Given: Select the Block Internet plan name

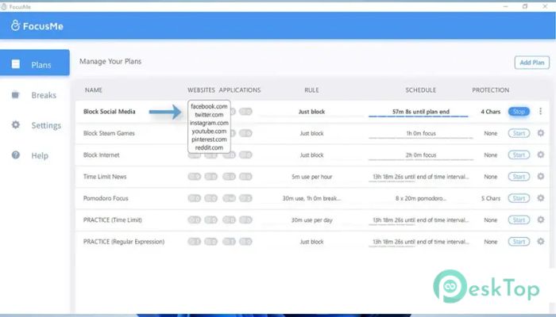Looking at the screenshot, I should pos(102,155).
